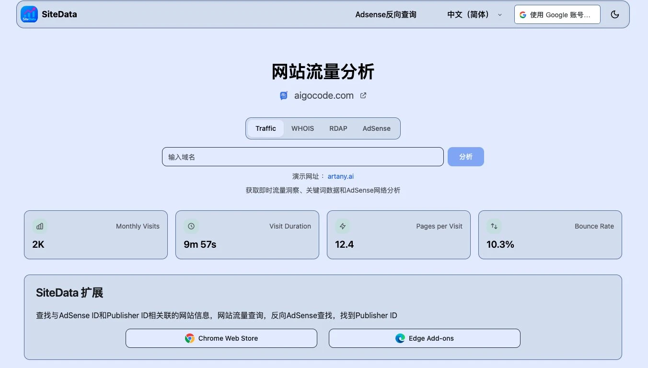This screenshot has height=368, width=648.
Task: Click the Google logo in sign-in button
Action: pos(522,14)
